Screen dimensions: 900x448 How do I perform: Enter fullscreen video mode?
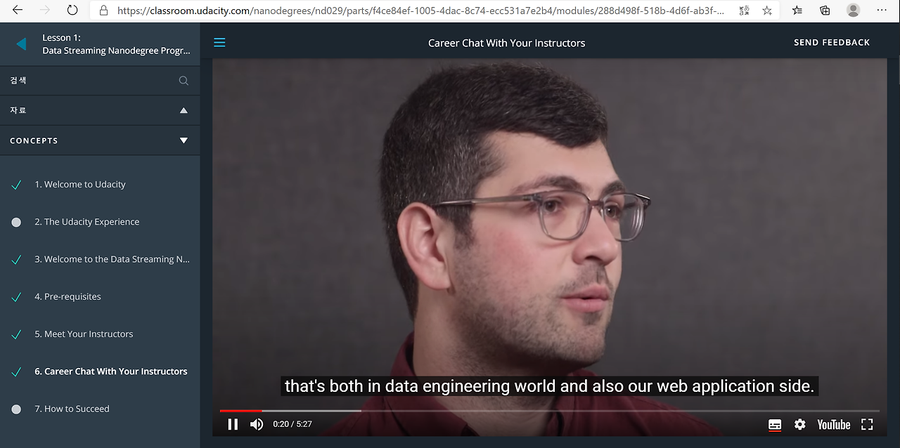pos(867,424)
